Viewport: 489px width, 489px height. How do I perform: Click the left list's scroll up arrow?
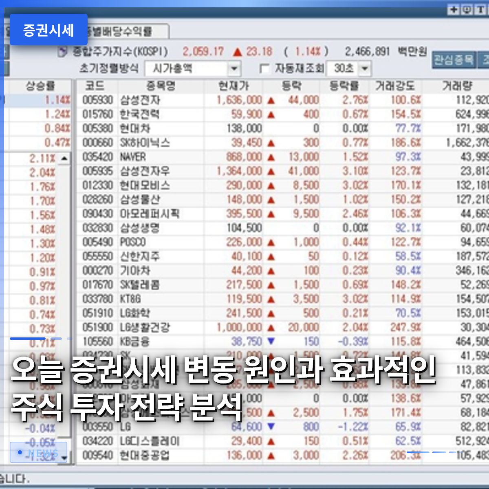[x=65, y=158]
